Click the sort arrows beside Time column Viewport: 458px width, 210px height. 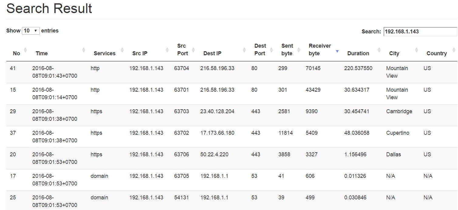click(x=84, y=50)
